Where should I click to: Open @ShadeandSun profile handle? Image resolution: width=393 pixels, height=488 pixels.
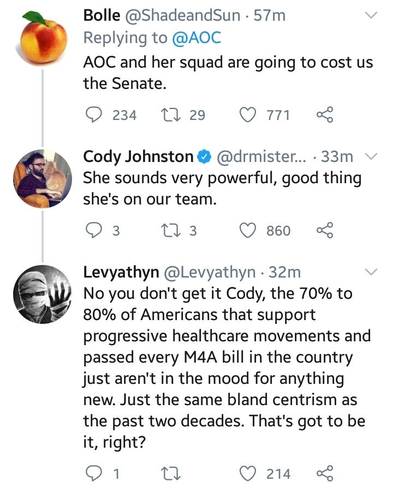(x=183, y=15)
